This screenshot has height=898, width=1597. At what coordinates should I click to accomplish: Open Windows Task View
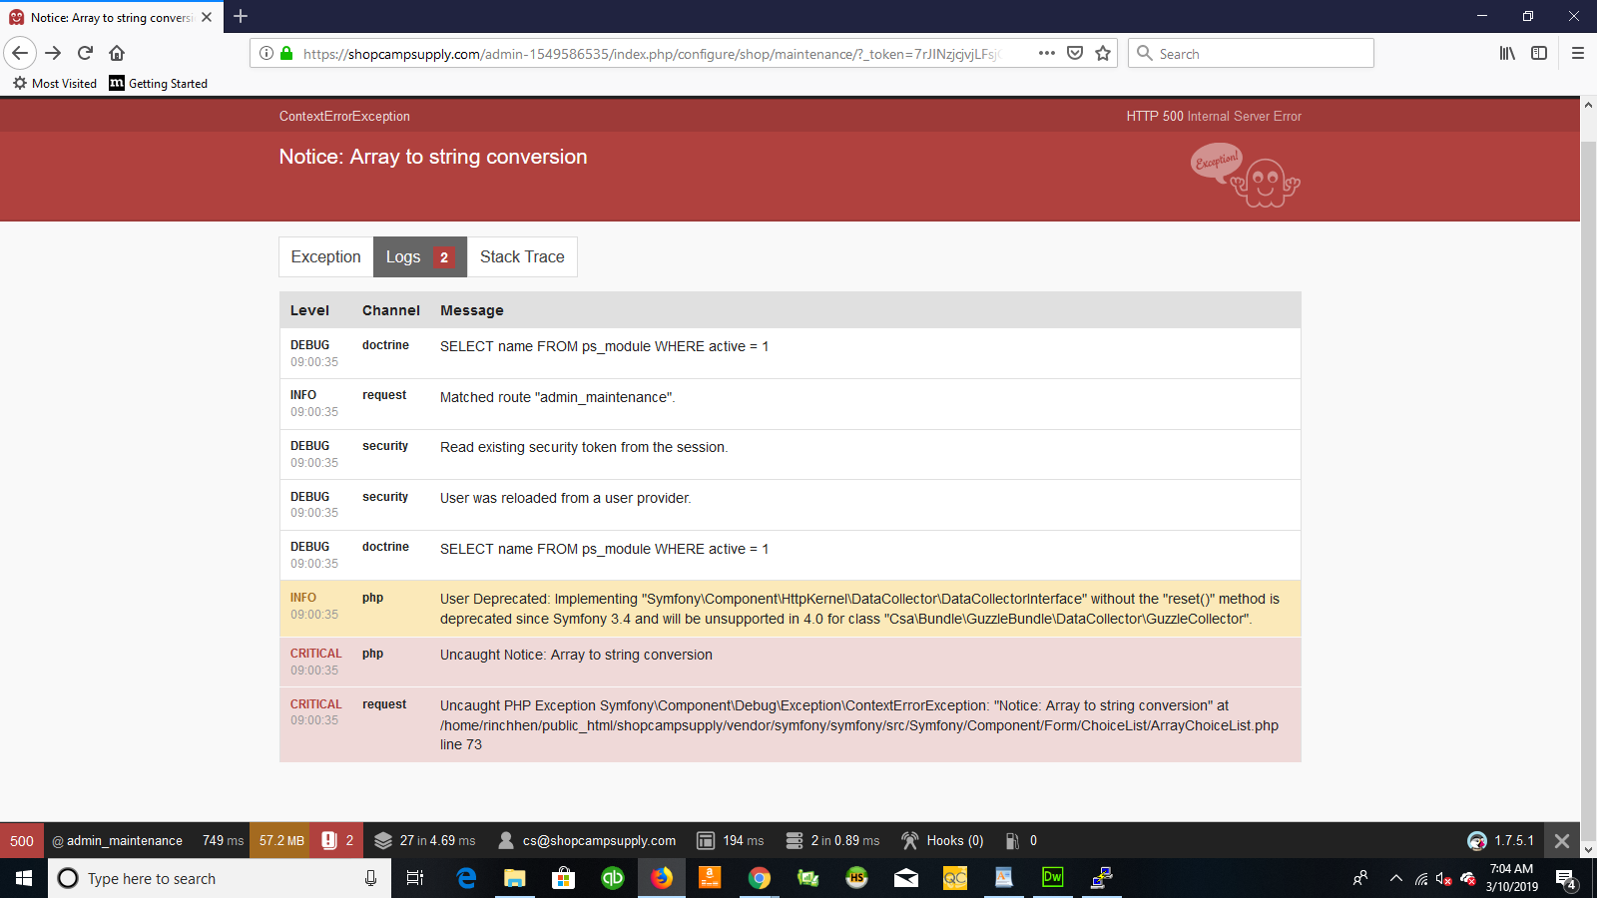click(415, 878)
